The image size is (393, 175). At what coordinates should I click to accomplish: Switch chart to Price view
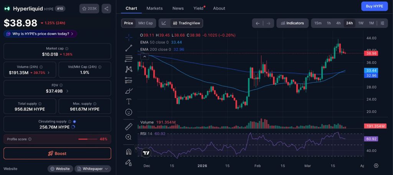click(x=129, y=23)
